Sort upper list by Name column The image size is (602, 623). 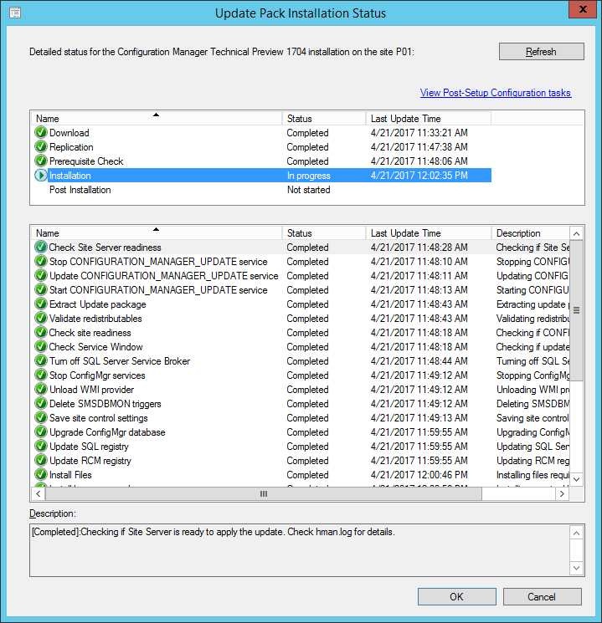pyautogui.click(x=157, y=119)
